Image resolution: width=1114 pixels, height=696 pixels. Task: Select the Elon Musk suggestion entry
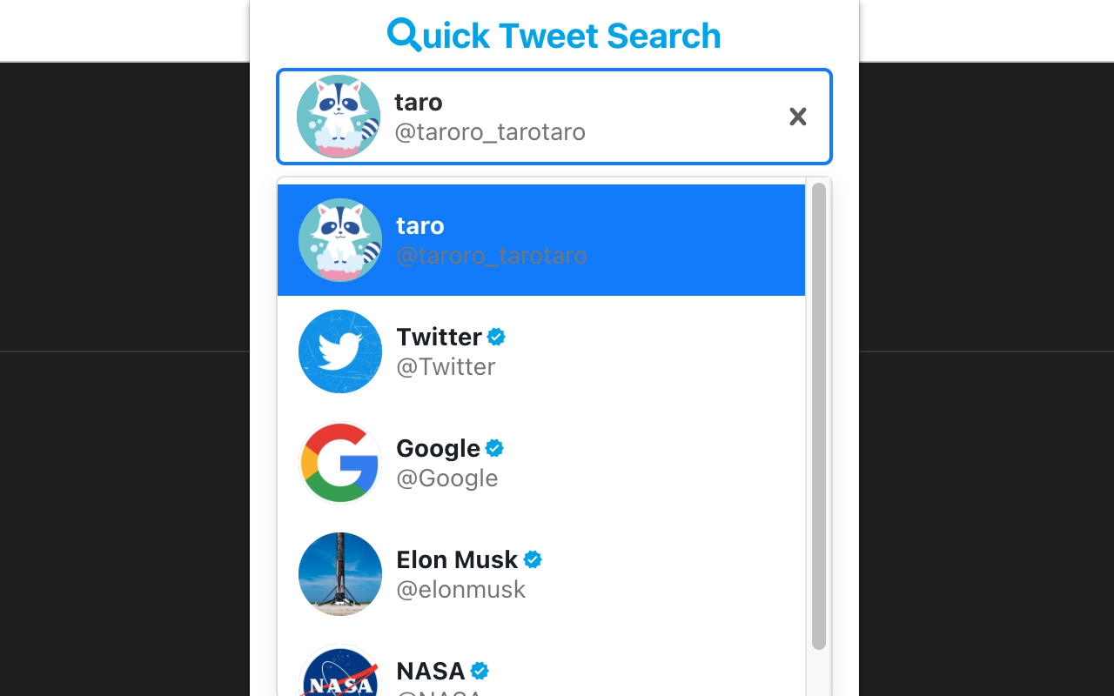click(x=541, y=573)
